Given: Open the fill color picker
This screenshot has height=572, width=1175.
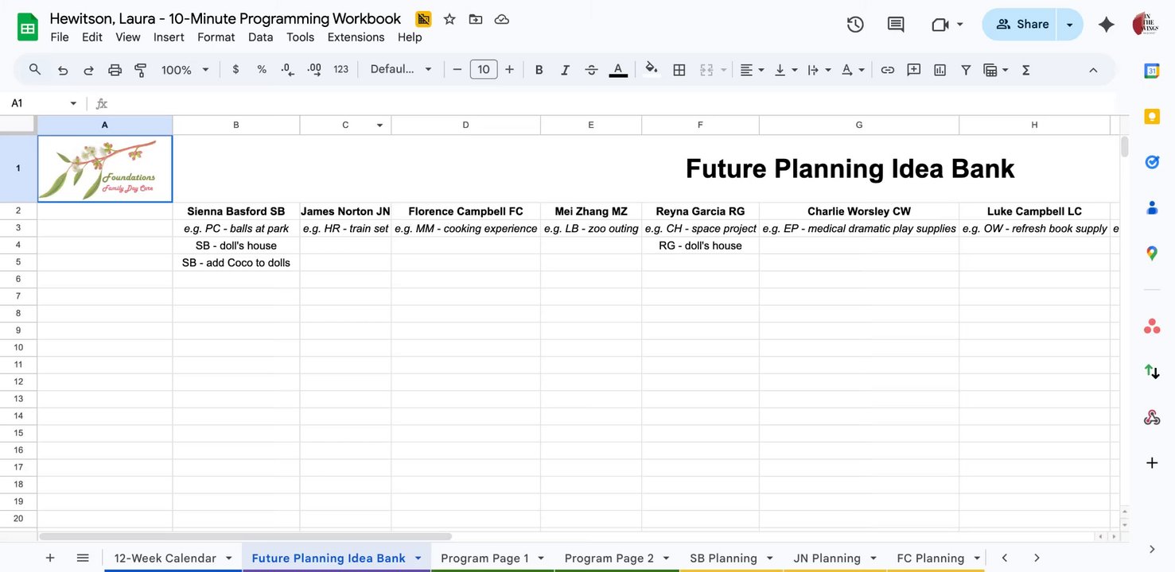Looking at the screenshot, I should pyautogui.click(x=652, y=70).
